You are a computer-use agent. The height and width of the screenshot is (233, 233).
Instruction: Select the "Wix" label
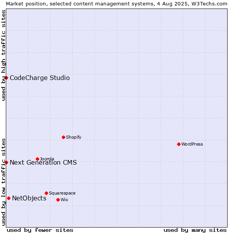click(x=64, y=200)
